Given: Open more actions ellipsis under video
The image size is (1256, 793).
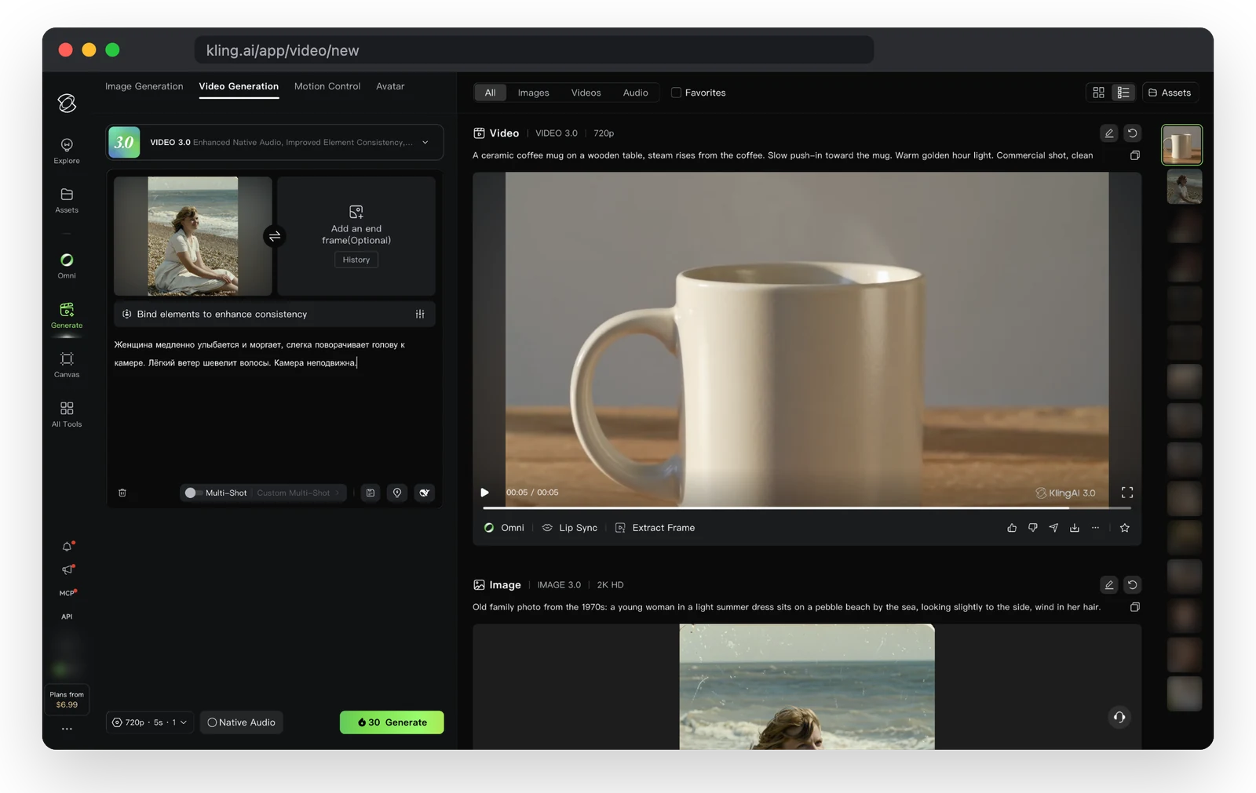Looking at the screenshot, I should (1095, 528).
